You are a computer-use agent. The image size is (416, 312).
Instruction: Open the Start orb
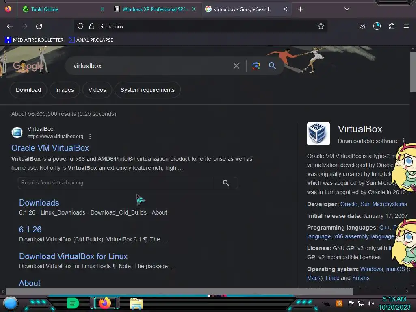click(11, 303)
